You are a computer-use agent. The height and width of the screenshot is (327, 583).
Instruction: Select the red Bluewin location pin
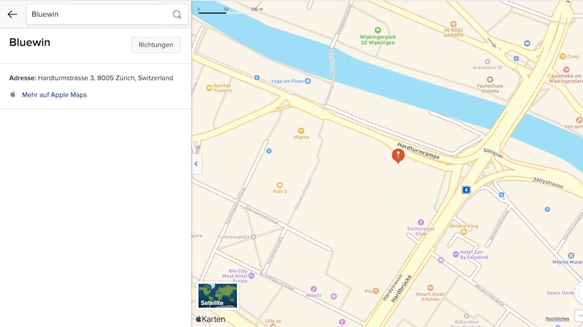pos(398,156)
